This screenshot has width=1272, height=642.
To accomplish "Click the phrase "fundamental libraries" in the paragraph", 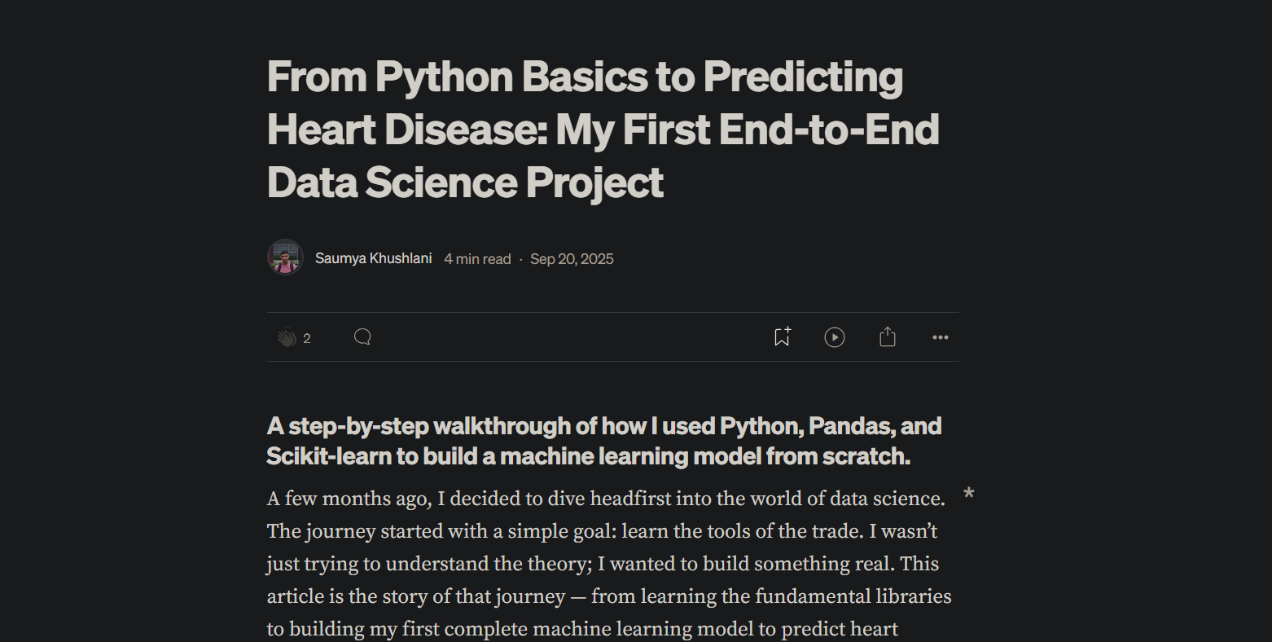I will (853, 596).
